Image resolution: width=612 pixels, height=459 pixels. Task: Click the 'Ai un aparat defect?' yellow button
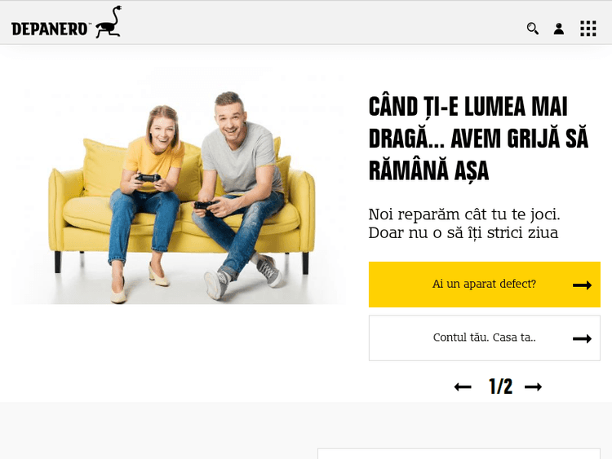pyautogui.click(x=485, y=285)
